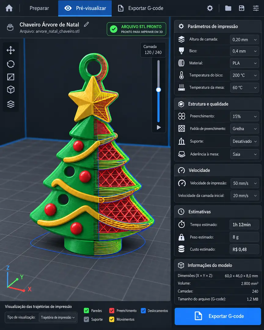Open the Exportar G-code tab

pos(141,8)
